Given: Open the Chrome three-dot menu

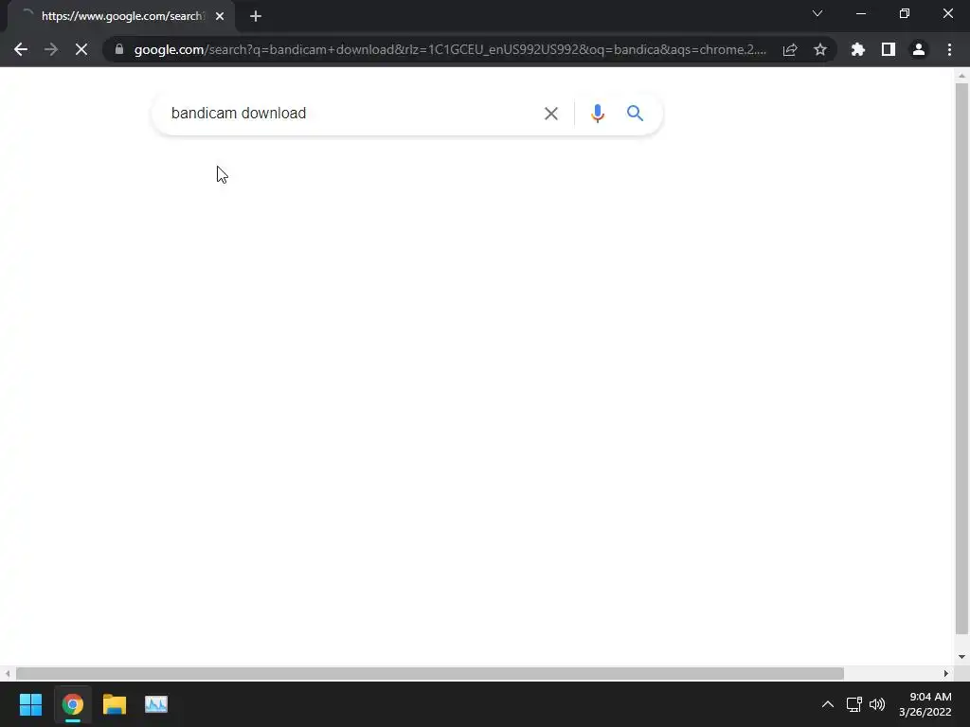Looking at the screenshot, I should tap(949, 49).
